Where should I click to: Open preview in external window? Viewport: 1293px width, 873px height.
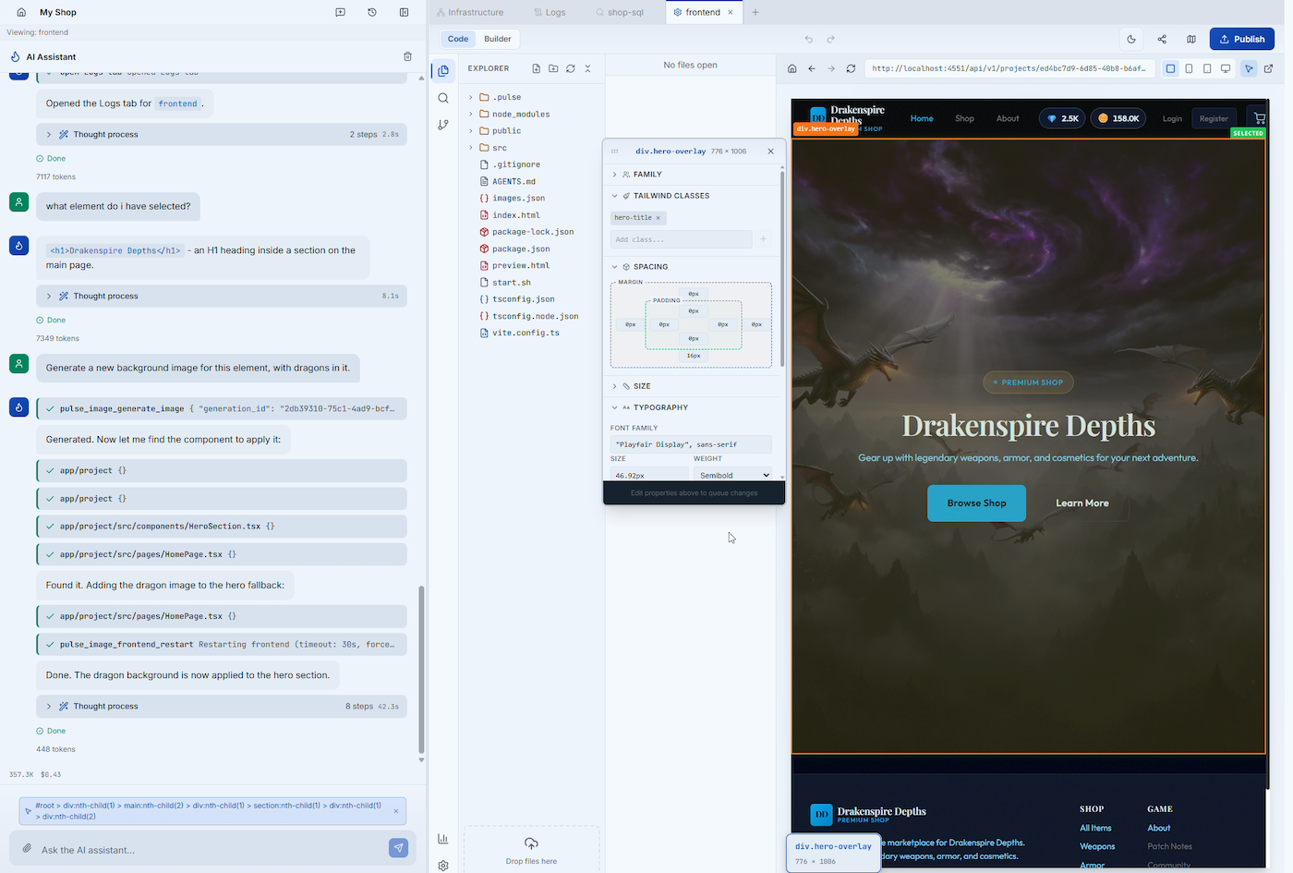[1268, 68]
